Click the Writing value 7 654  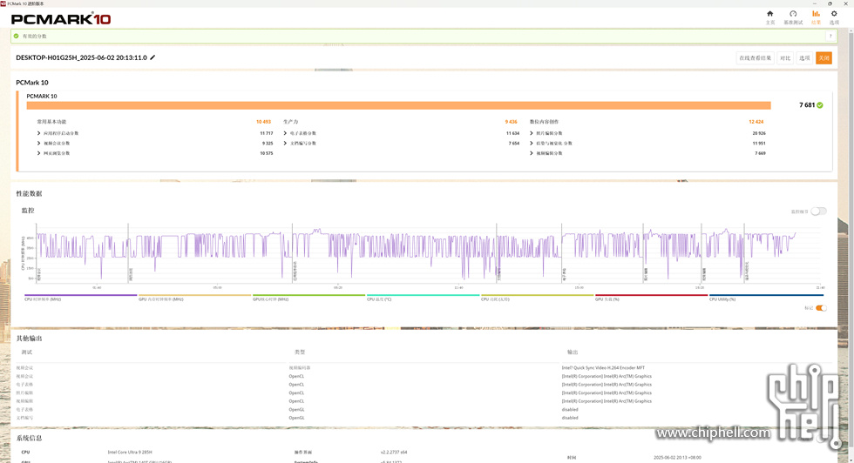tap(513, 143)
